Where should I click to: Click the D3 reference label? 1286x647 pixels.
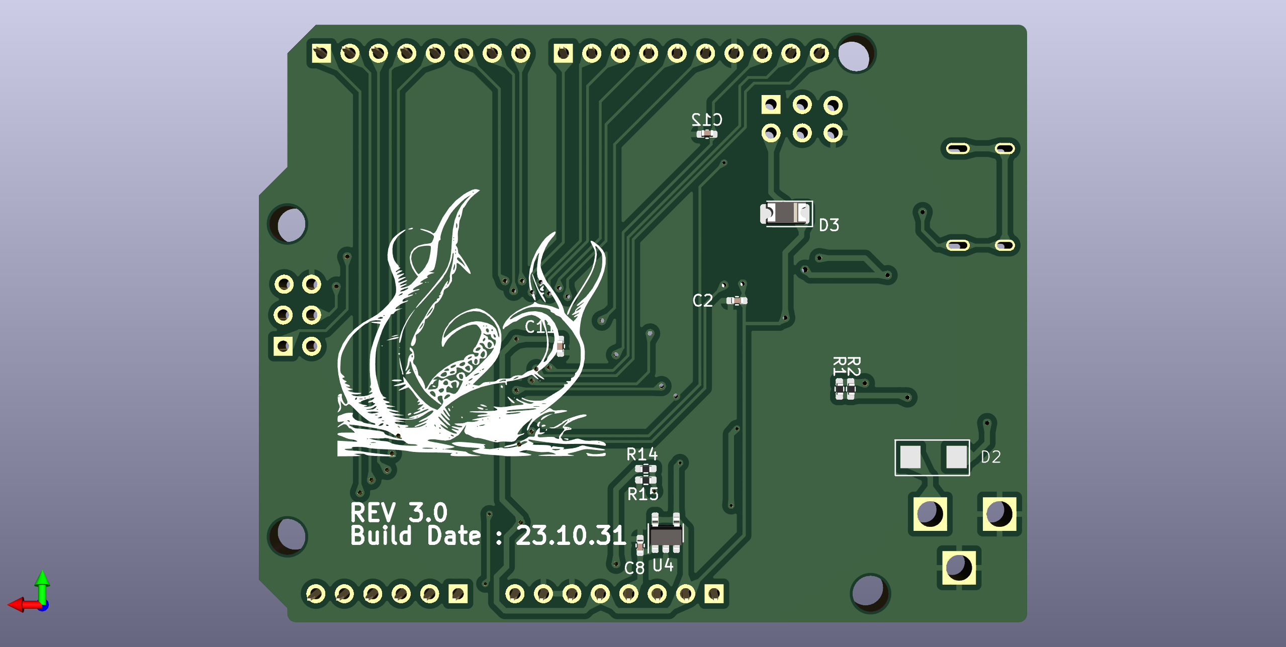coord(829,225)
